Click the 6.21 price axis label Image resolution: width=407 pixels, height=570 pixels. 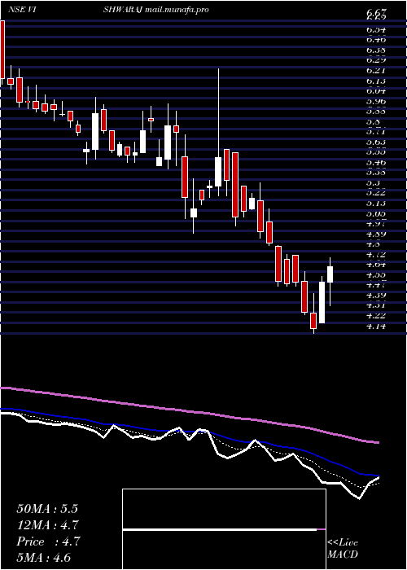point(375,70)
